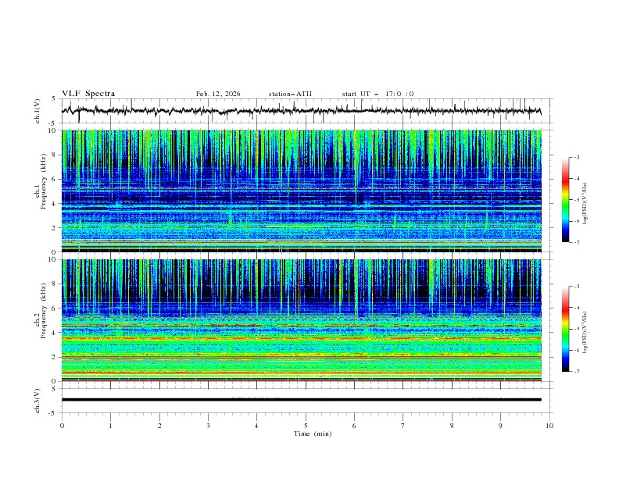
Task: Click the 'ch.3(V)' axis label
Action: pos(38,401)
